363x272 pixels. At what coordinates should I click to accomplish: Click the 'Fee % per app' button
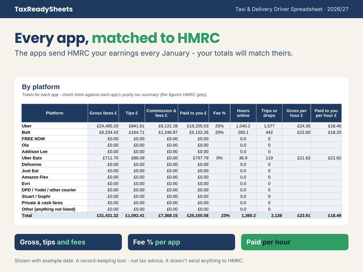click(181, 242)
